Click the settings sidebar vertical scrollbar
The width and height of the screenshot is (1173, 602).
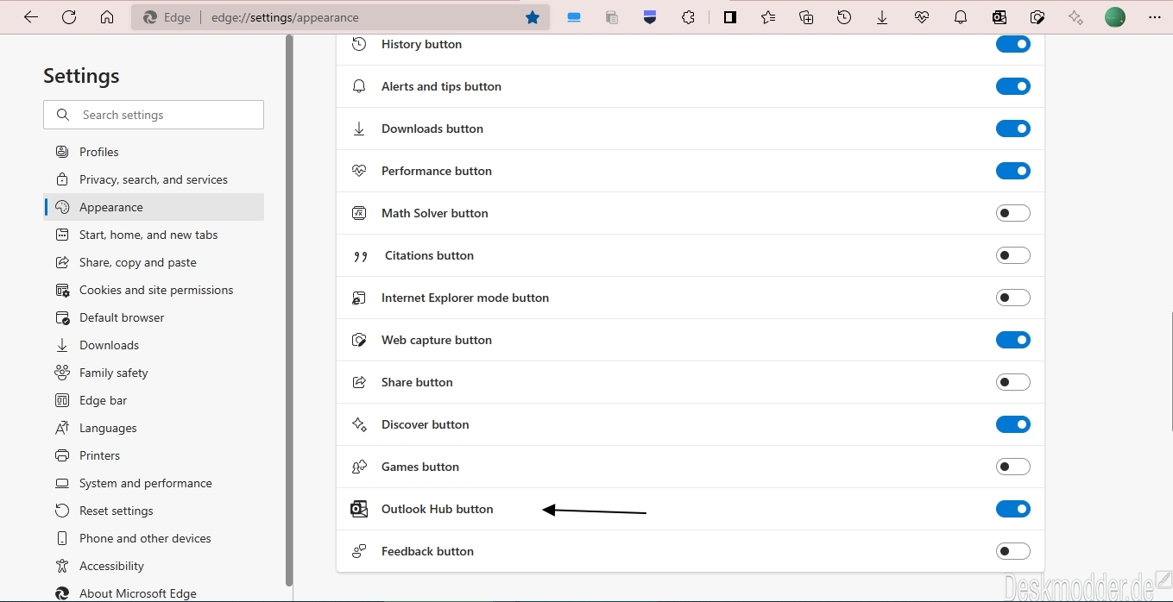click(289, 310)
